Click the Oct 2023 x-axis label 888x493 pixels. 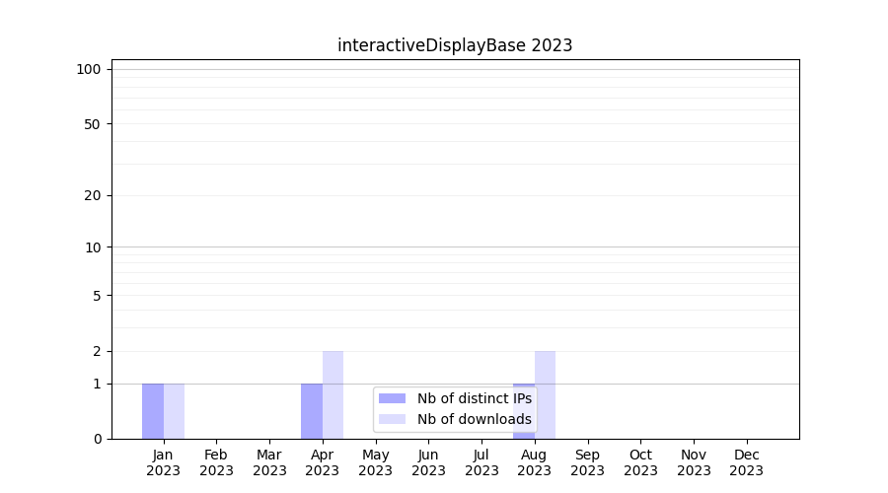[640, 462]
